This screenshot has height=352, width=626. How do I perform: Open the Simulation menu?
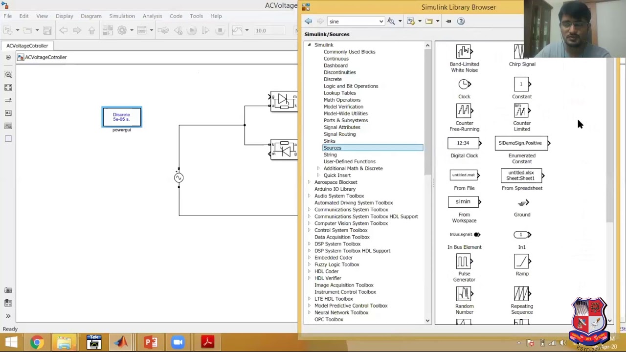click(122, 16)
